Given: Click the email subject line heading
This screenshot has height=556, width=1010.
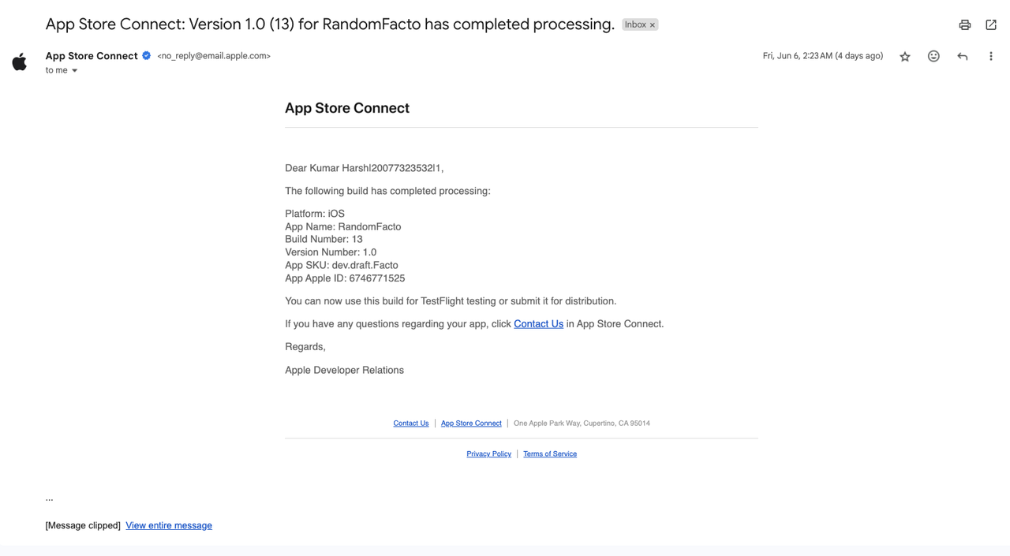Looking at the screenshot, I should coord(330,24).
